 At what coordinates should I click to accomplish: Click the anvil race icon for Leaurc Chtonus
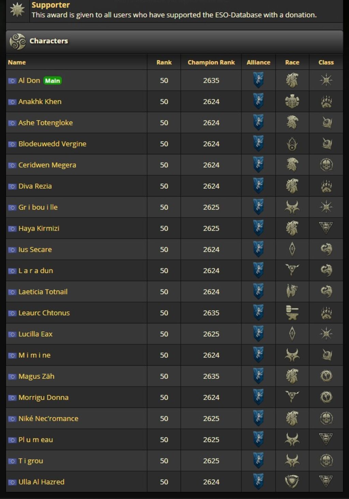click(292, 313)
